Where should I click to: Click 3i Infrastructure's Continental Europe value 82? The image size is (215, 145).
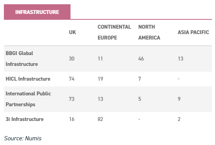(x=100, y=119)
